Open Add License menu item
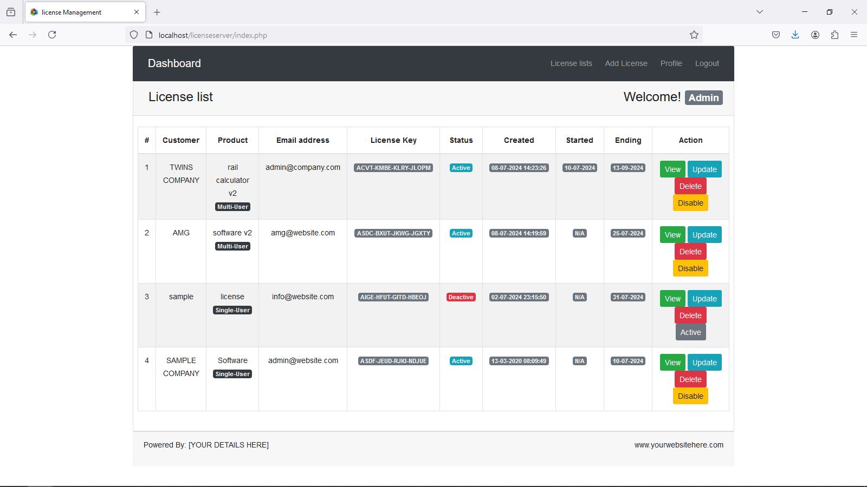Image resolution: width=867 pixels, height=487 pixels. 626,63
